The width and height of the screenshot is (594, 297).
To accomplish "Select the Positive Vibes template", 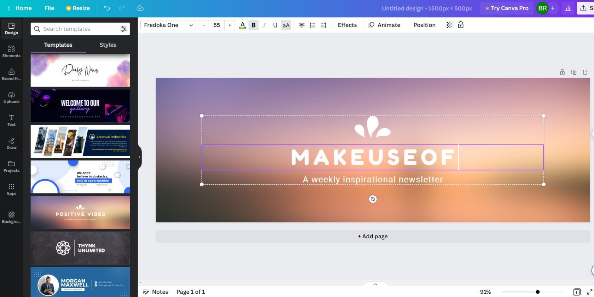I will click(80, 212).
